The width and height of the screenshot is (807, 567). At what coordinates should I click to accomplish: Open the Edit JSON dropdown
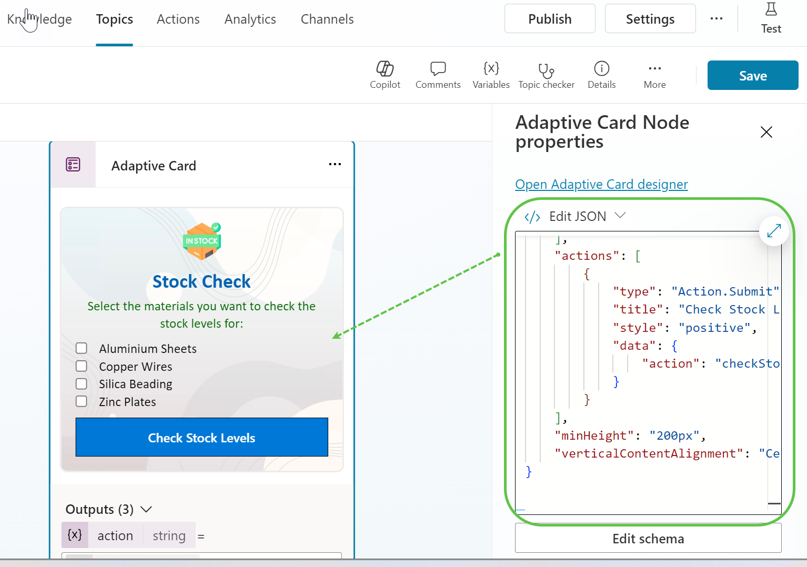click(620, 216)
